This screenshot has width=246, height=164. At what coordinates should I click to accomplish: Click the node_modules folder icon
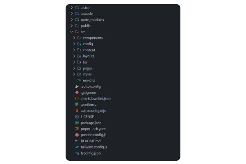tap(77, 20)
